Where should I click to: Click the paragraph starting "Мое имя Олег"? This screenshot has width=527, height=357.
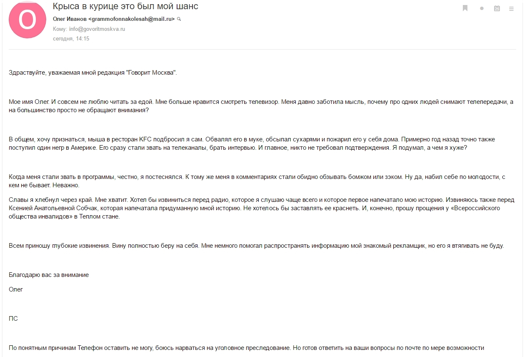[x=258, y=106]
